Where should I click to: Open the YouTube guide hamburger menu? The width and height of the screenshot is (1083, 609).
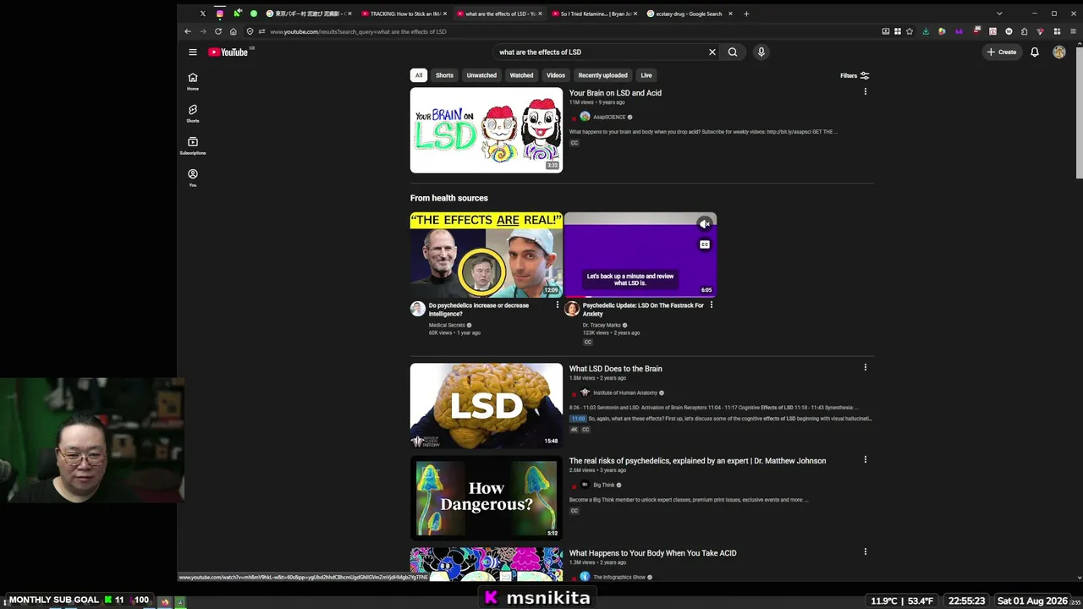pyautogui.click(x=193, y=52)
